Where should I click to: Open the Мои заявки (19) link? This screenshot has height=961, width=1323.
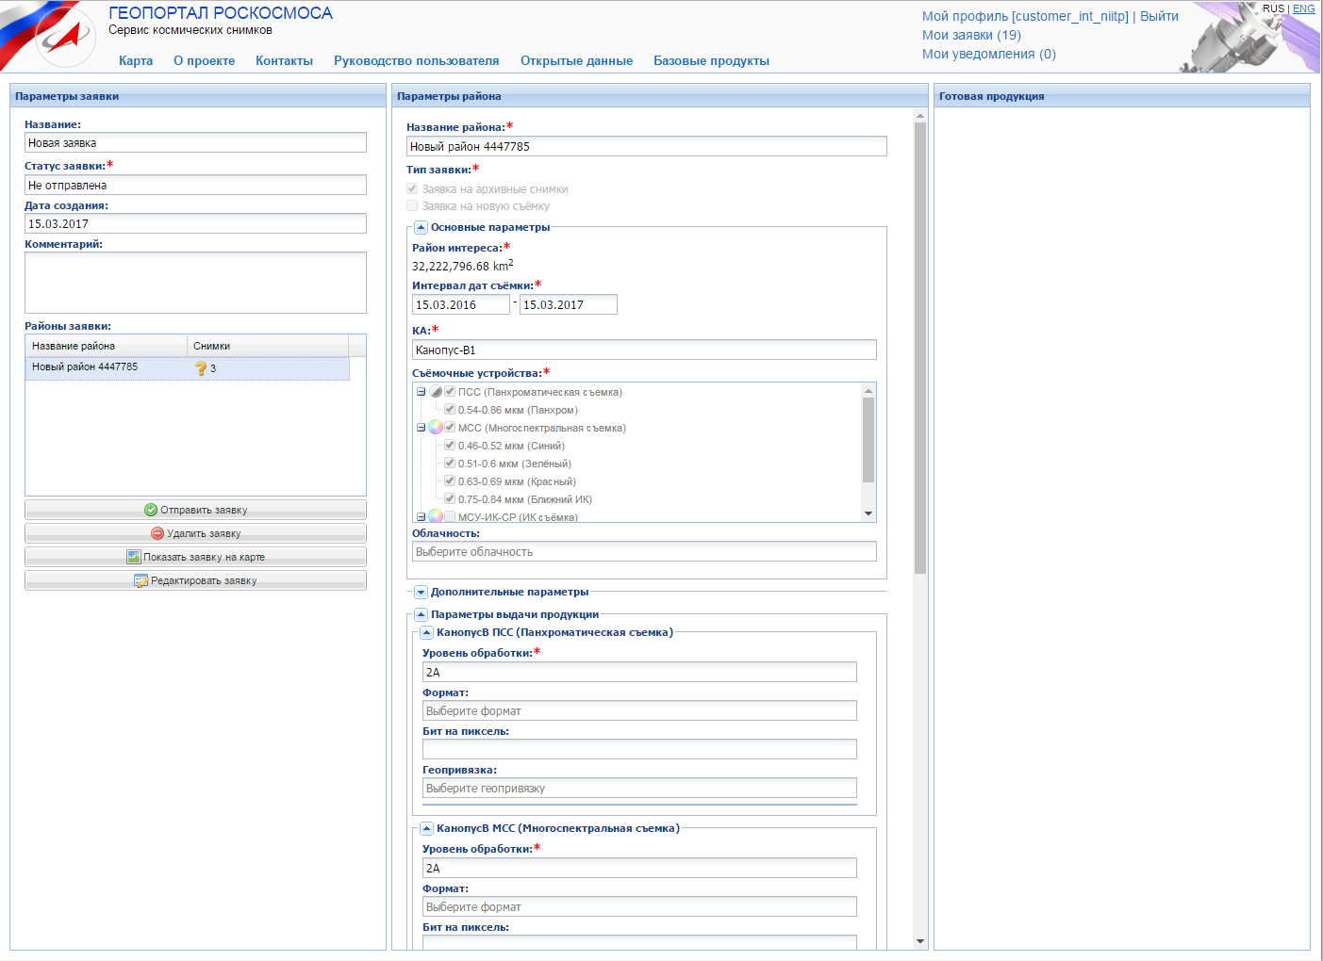(x=971, y=35)
